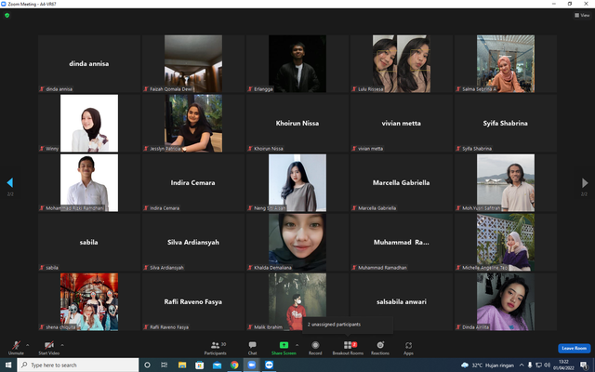Show hidden system tray icons
Image resolution: width=595 pixels, height=372 pixels.
(x=522, y=365)
